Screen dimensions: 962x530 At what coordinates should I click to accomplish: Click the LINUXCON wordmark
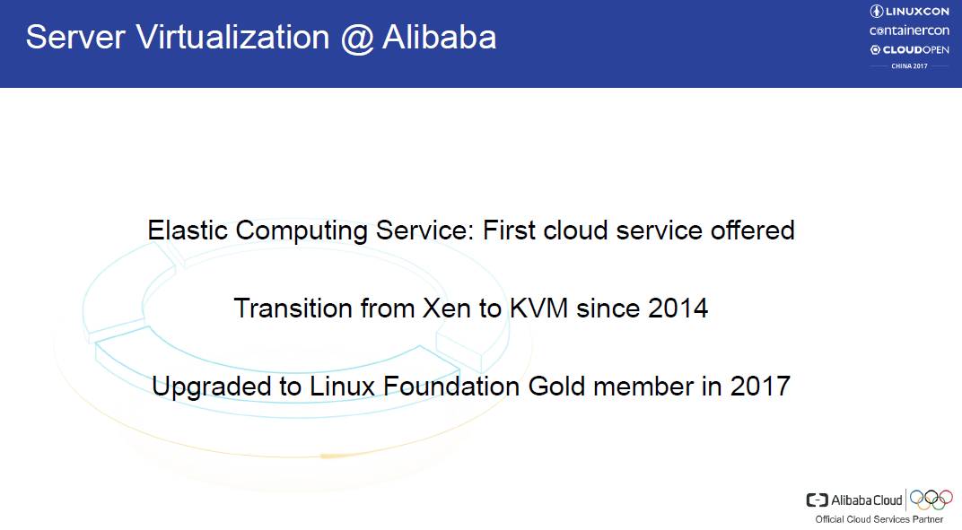tap(916, 12)
